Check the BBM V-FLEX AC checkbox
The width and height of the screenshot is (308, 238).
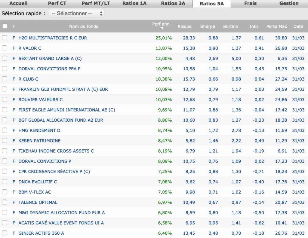[x=5, y=192]
